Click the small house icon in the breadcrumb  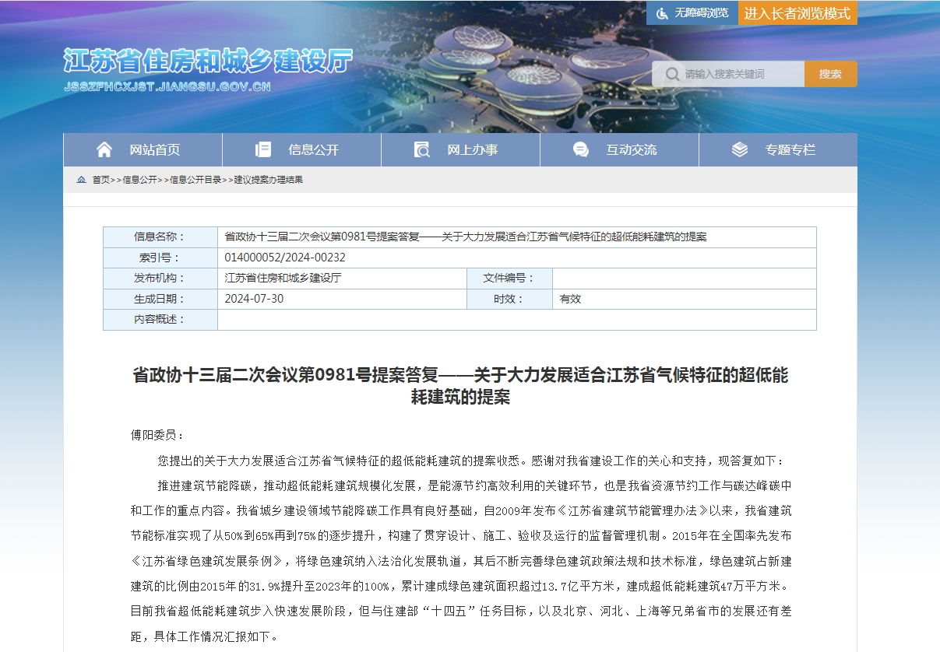pyautogui.click(x=81, y=180)
